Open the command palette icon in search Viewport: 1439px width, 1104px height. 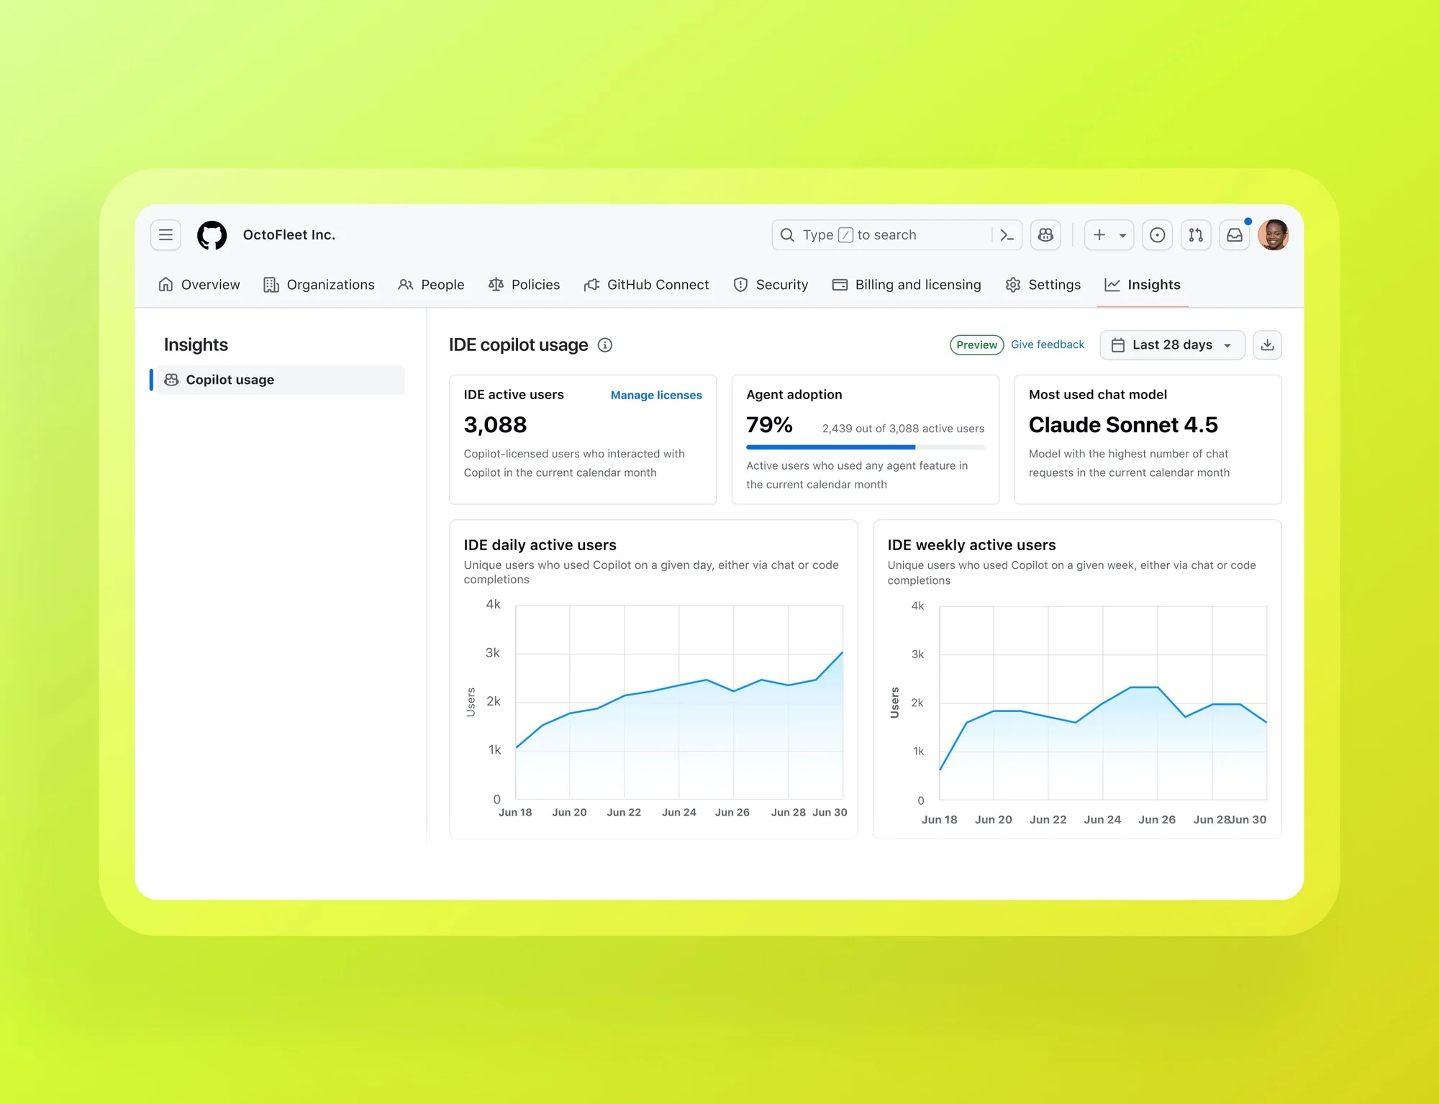pos(1007,235)
